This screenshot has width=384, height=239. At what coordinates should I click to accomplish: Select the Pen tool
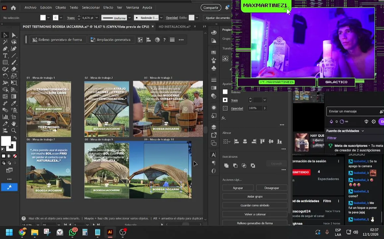click(5, 49)
